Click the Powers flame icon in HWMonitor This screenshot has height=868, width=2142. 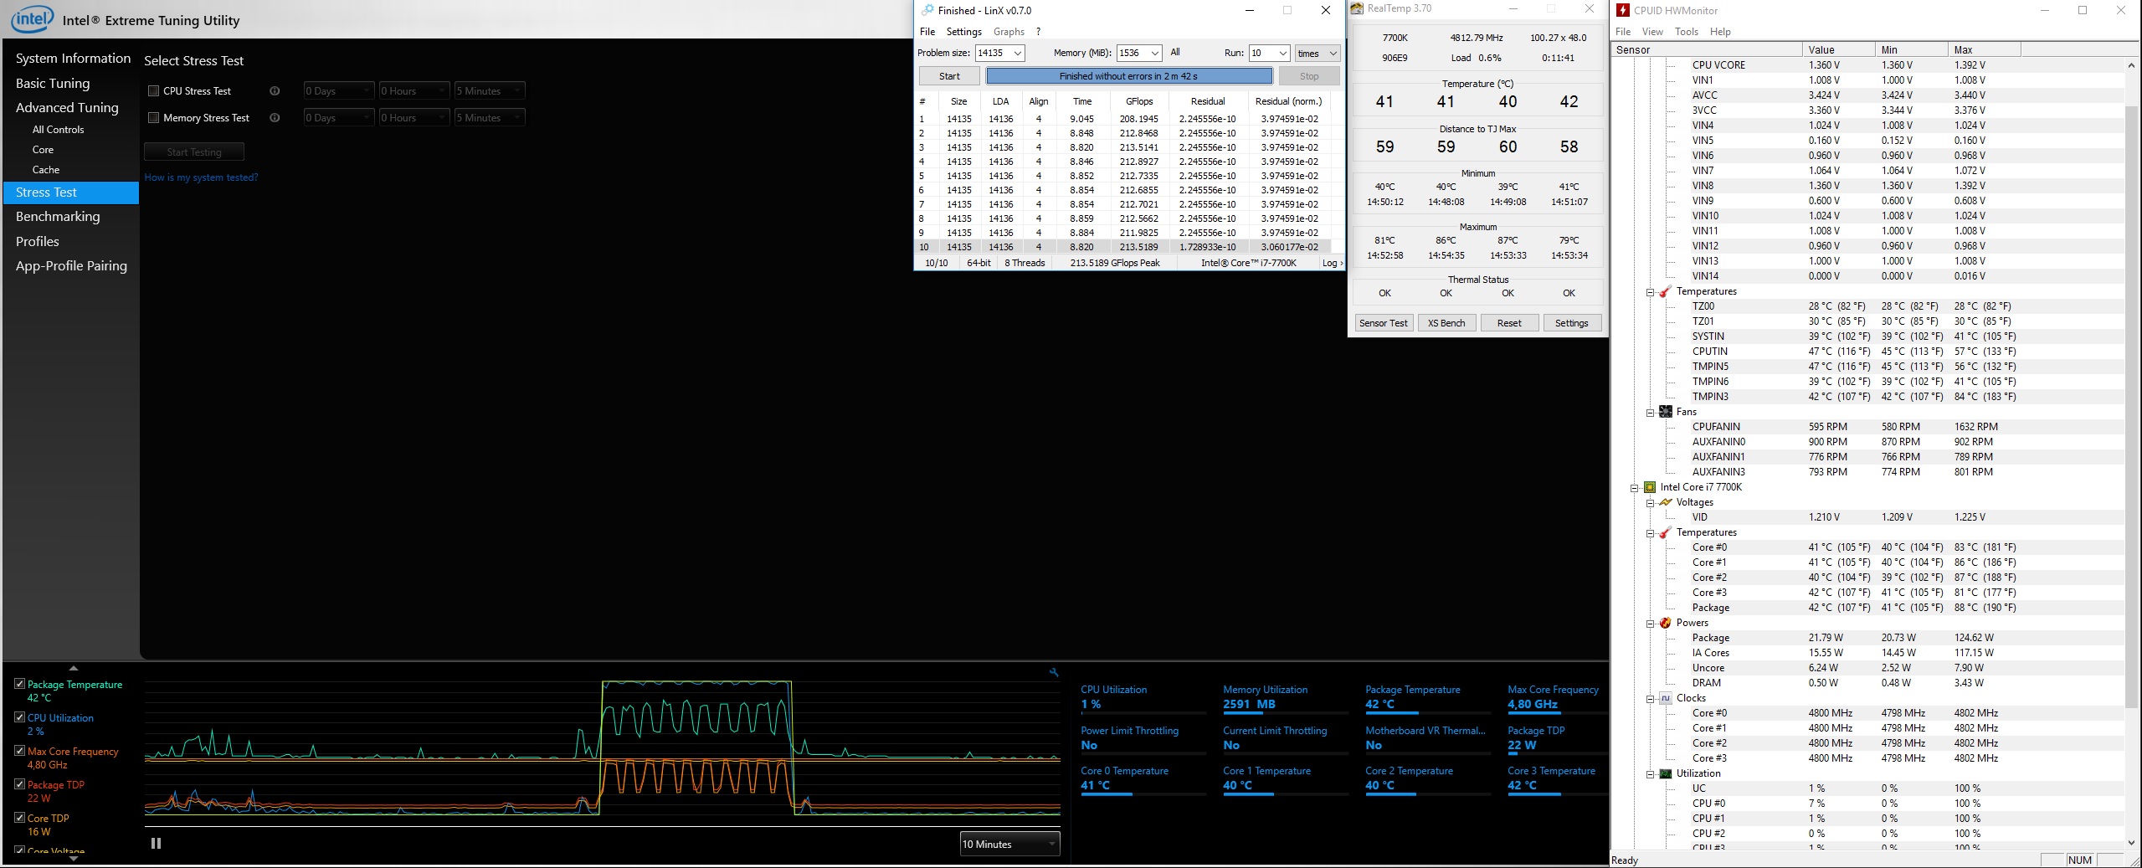pos(1665,623)
